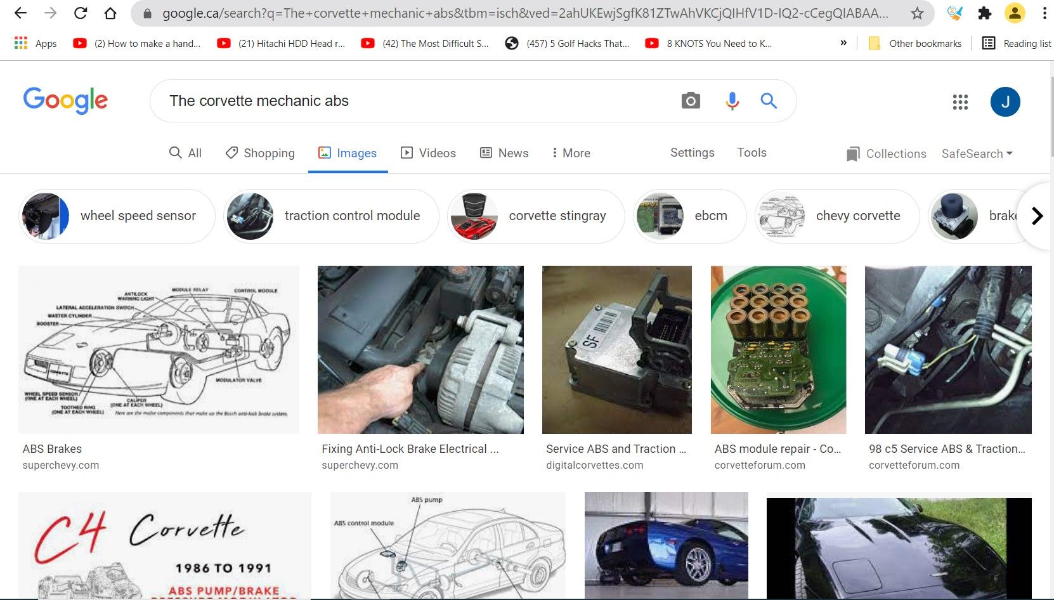
Task: Open the C4 Corvette 1986 to 1991 image
Action: [165, 545]
